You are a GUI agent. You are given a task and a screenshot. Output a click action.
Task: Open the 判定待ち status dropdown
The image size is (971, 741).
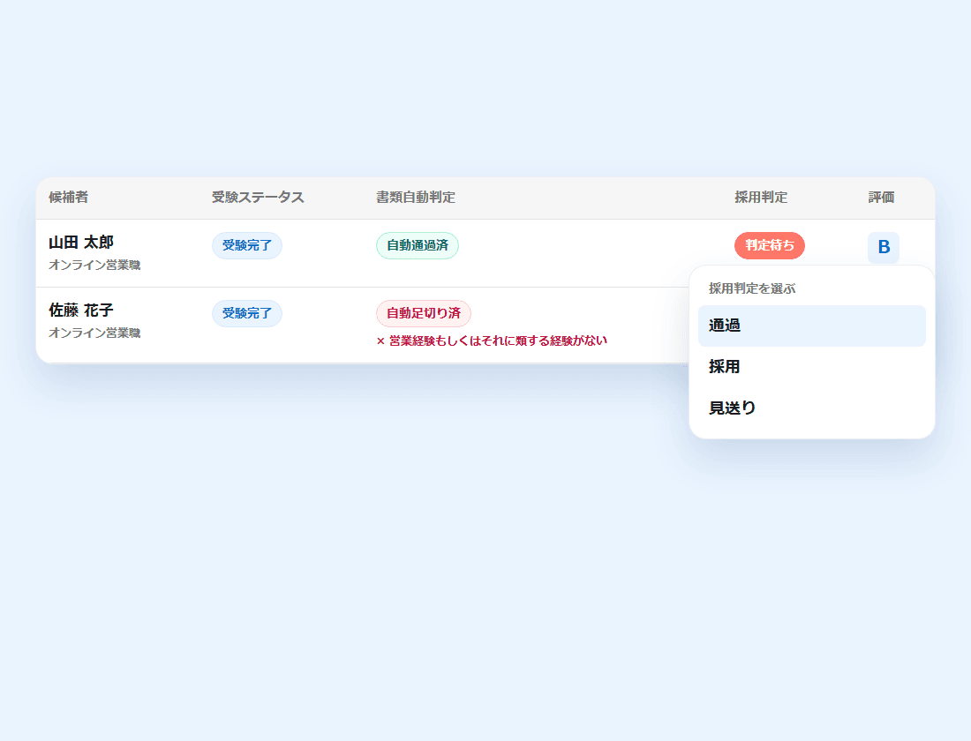point(769,246)
